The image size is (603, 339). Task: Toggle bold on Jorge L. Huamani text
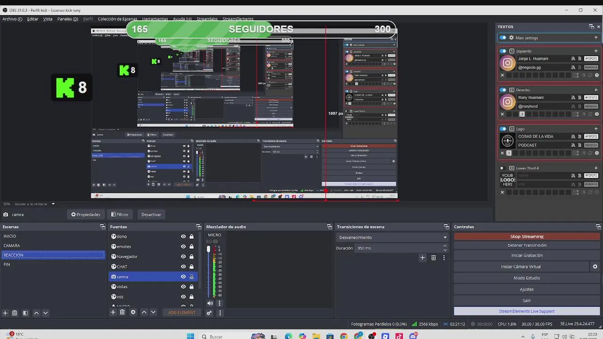coord(579,59)
